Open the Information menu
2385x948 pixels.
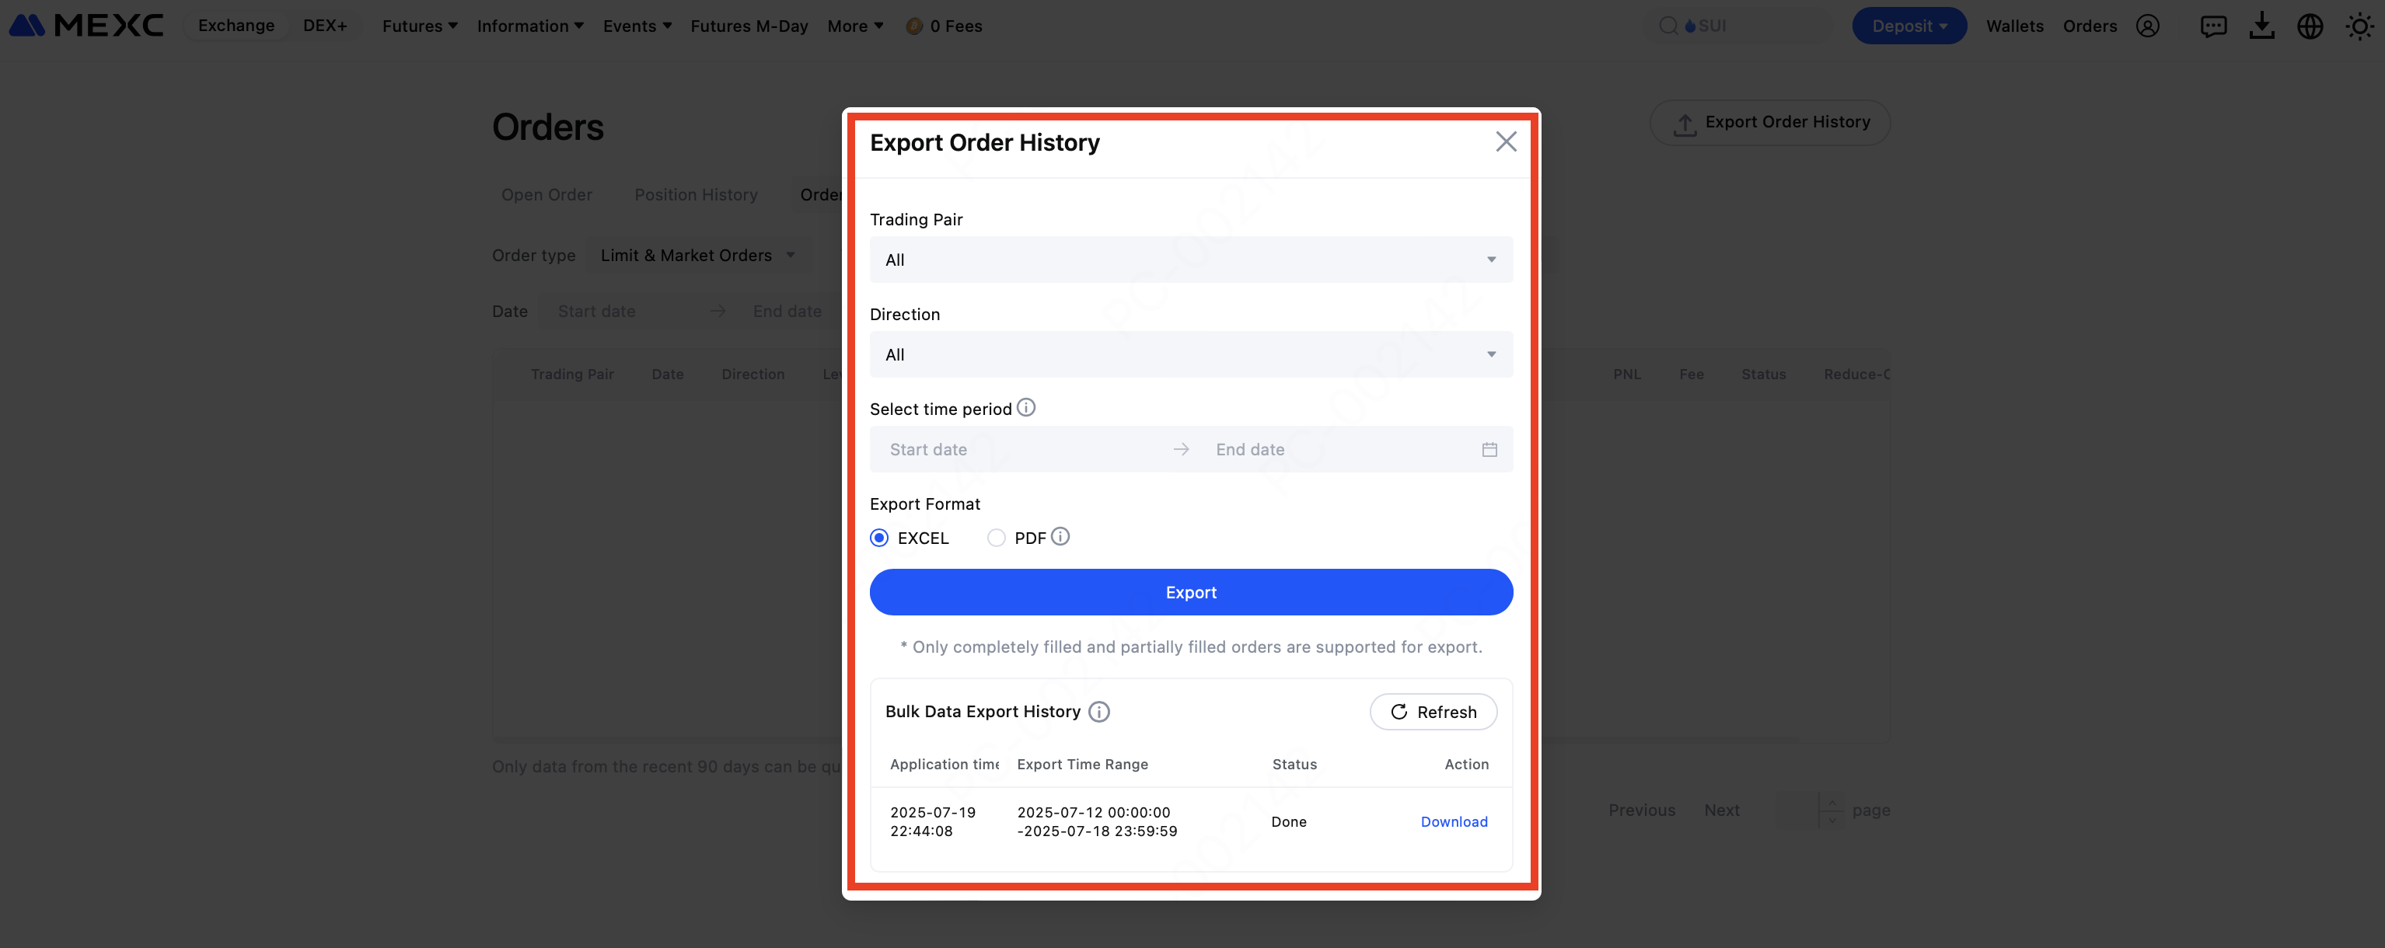coord(529,26)
